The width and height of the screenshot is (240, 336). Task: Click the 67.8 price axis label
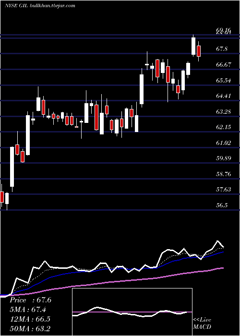click(x=222, y=49)
